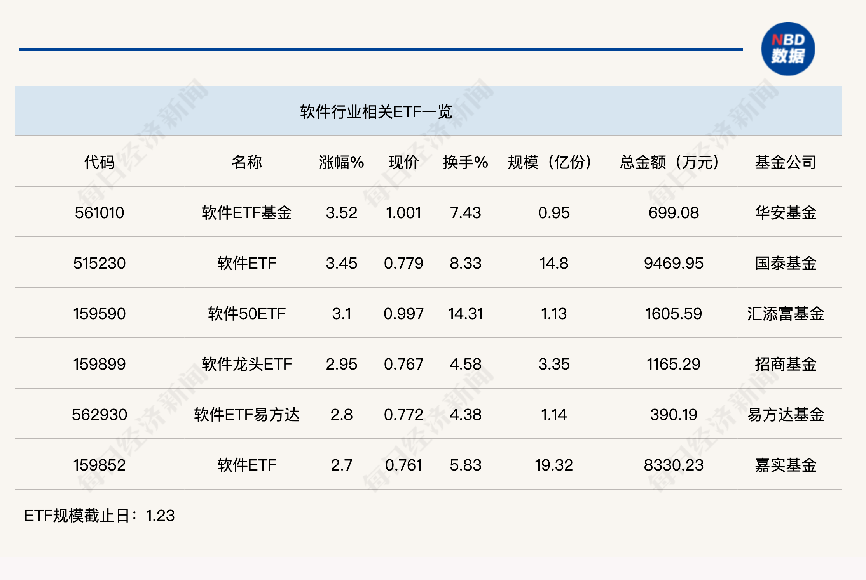Select name cell 软件ETF基金
This screenshot has height=580, width=866.
coord(247,213)
